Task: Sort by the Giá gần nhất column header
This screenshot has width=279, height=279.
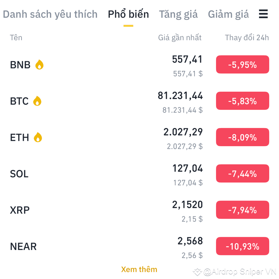Action: pyautogui.click(x=180, y=37)
